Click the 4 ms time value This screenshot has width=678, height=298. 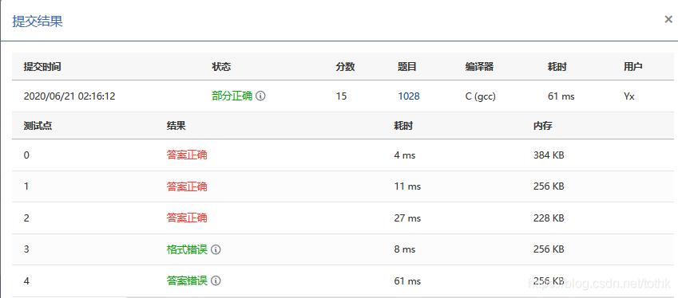point(404,155)
